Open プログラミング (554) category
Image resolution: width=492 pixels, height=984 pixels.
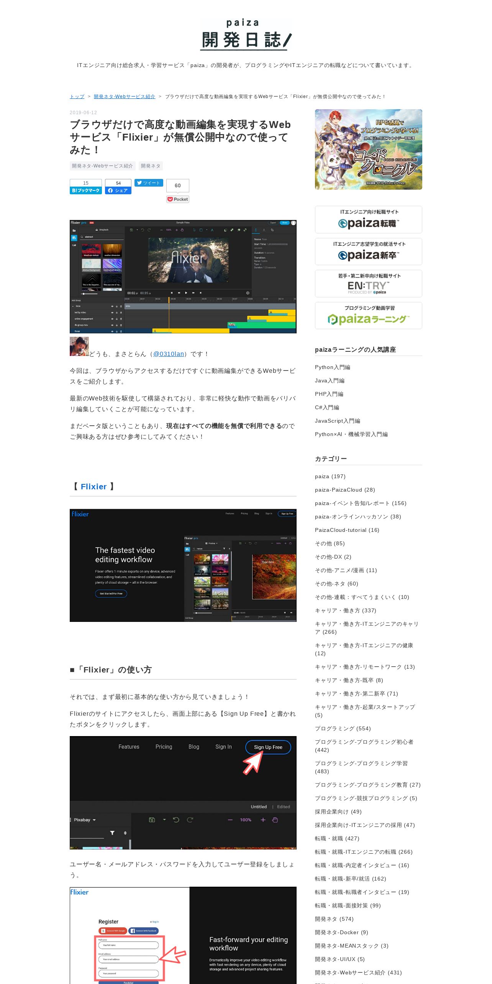point(343,728)
